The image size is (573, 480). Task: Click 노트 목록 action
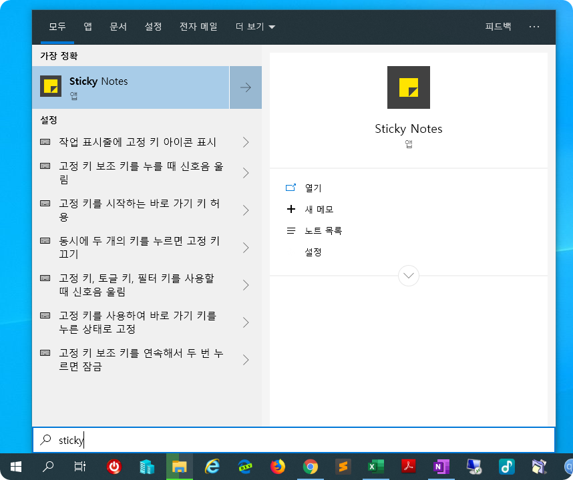(x=323, y=230)
